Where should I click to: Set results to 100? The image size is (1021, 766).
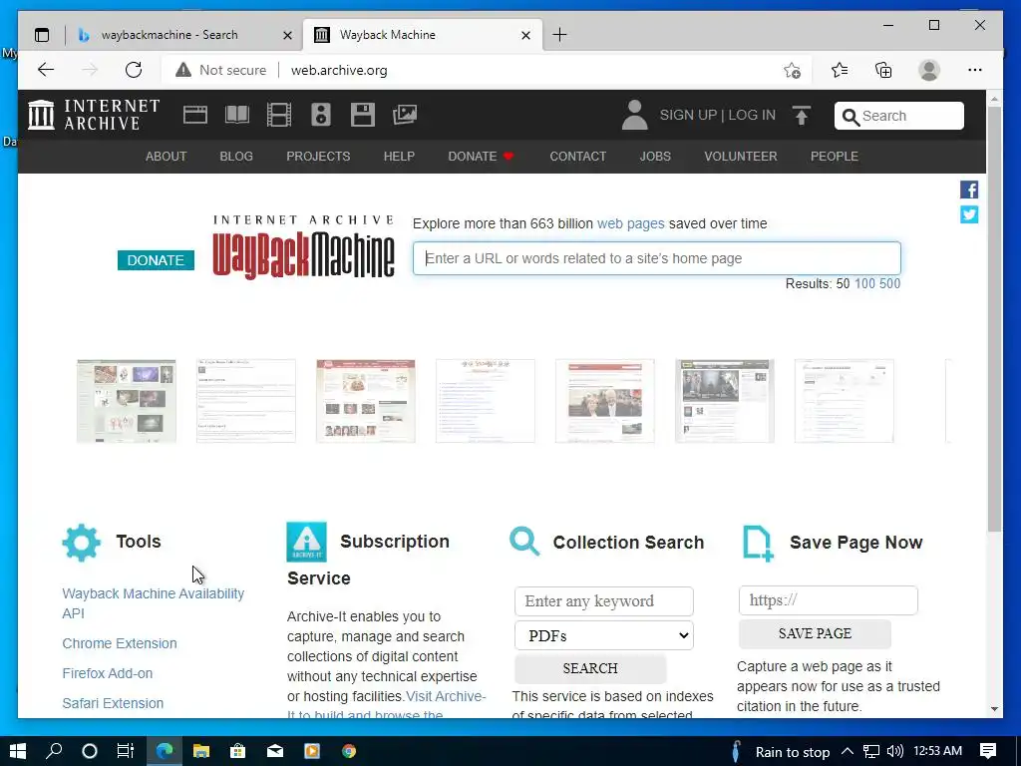point(864,284)
